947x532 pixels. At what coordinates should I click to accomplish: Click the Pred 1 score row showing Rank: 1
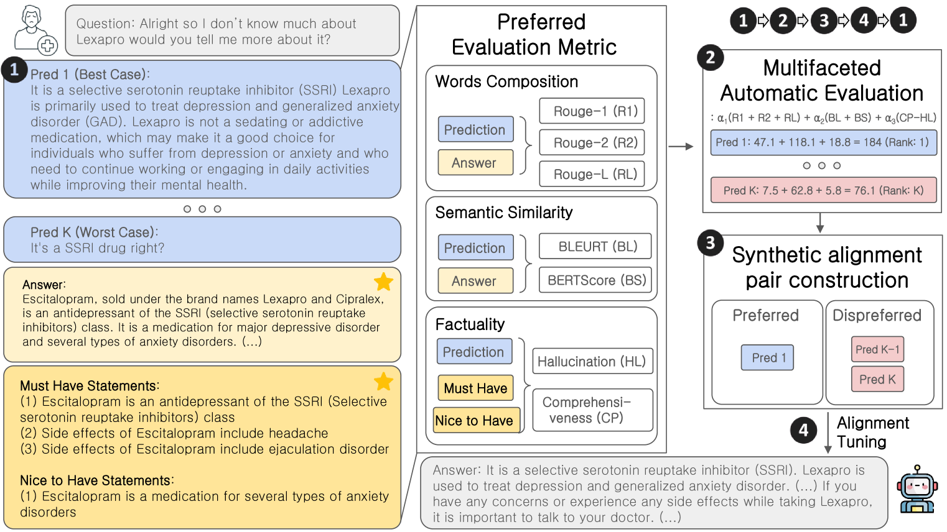[x=823, y=142]
